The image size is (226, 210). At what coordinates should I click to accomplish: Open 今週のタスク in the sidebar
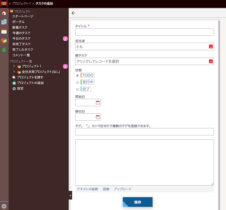pos(21,33)
